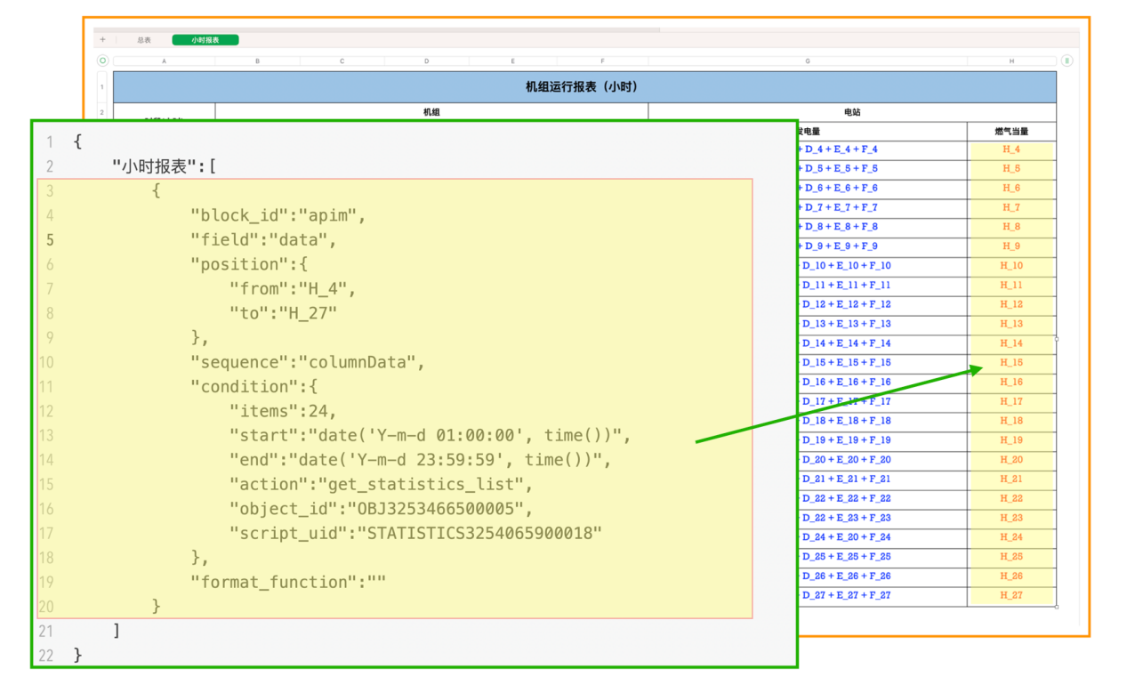Click the add-column handle beside column H
Image resolution: width=1127 pixels, height=685 pixels.
(x=1067, y=60)
